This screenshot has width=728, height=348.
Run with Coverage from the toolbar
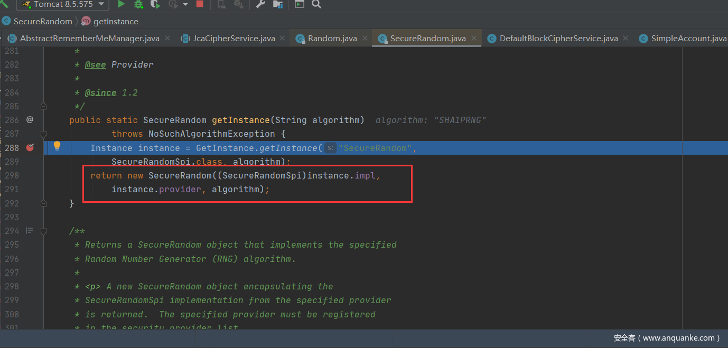155,4
